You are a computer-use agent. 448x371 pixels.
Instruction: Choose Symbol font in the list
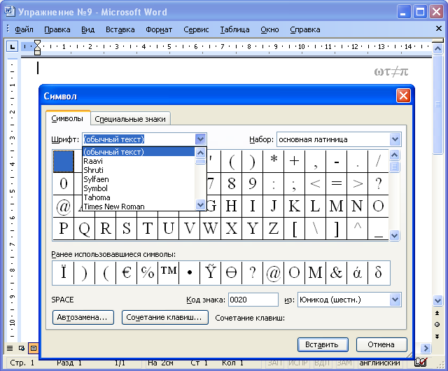[x=139, y=188]
